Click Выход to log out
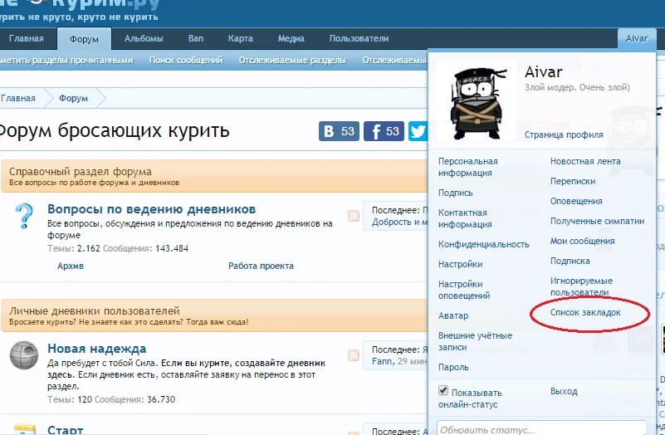The height and width of the screenshot is (435, 665). (x=564, y=391)
